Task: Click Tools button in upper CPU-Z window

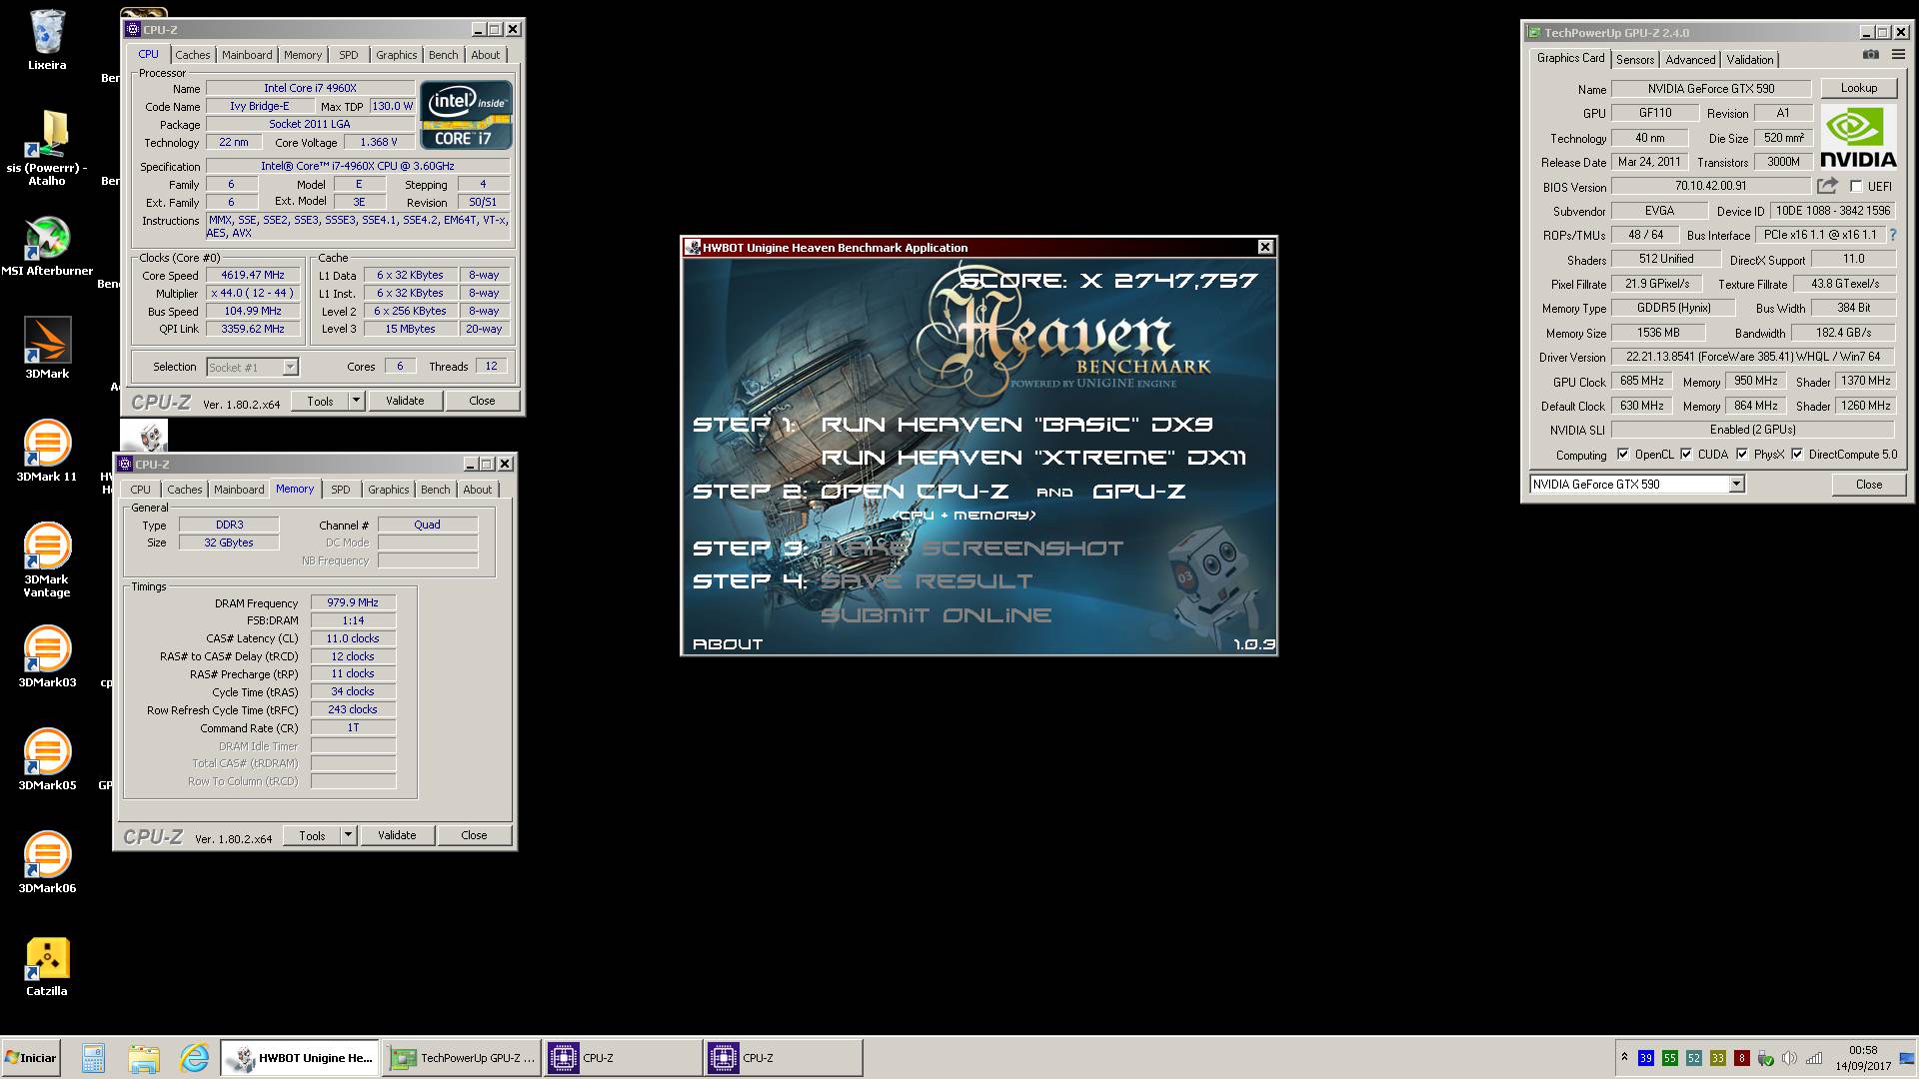Action: click(320, 401)
